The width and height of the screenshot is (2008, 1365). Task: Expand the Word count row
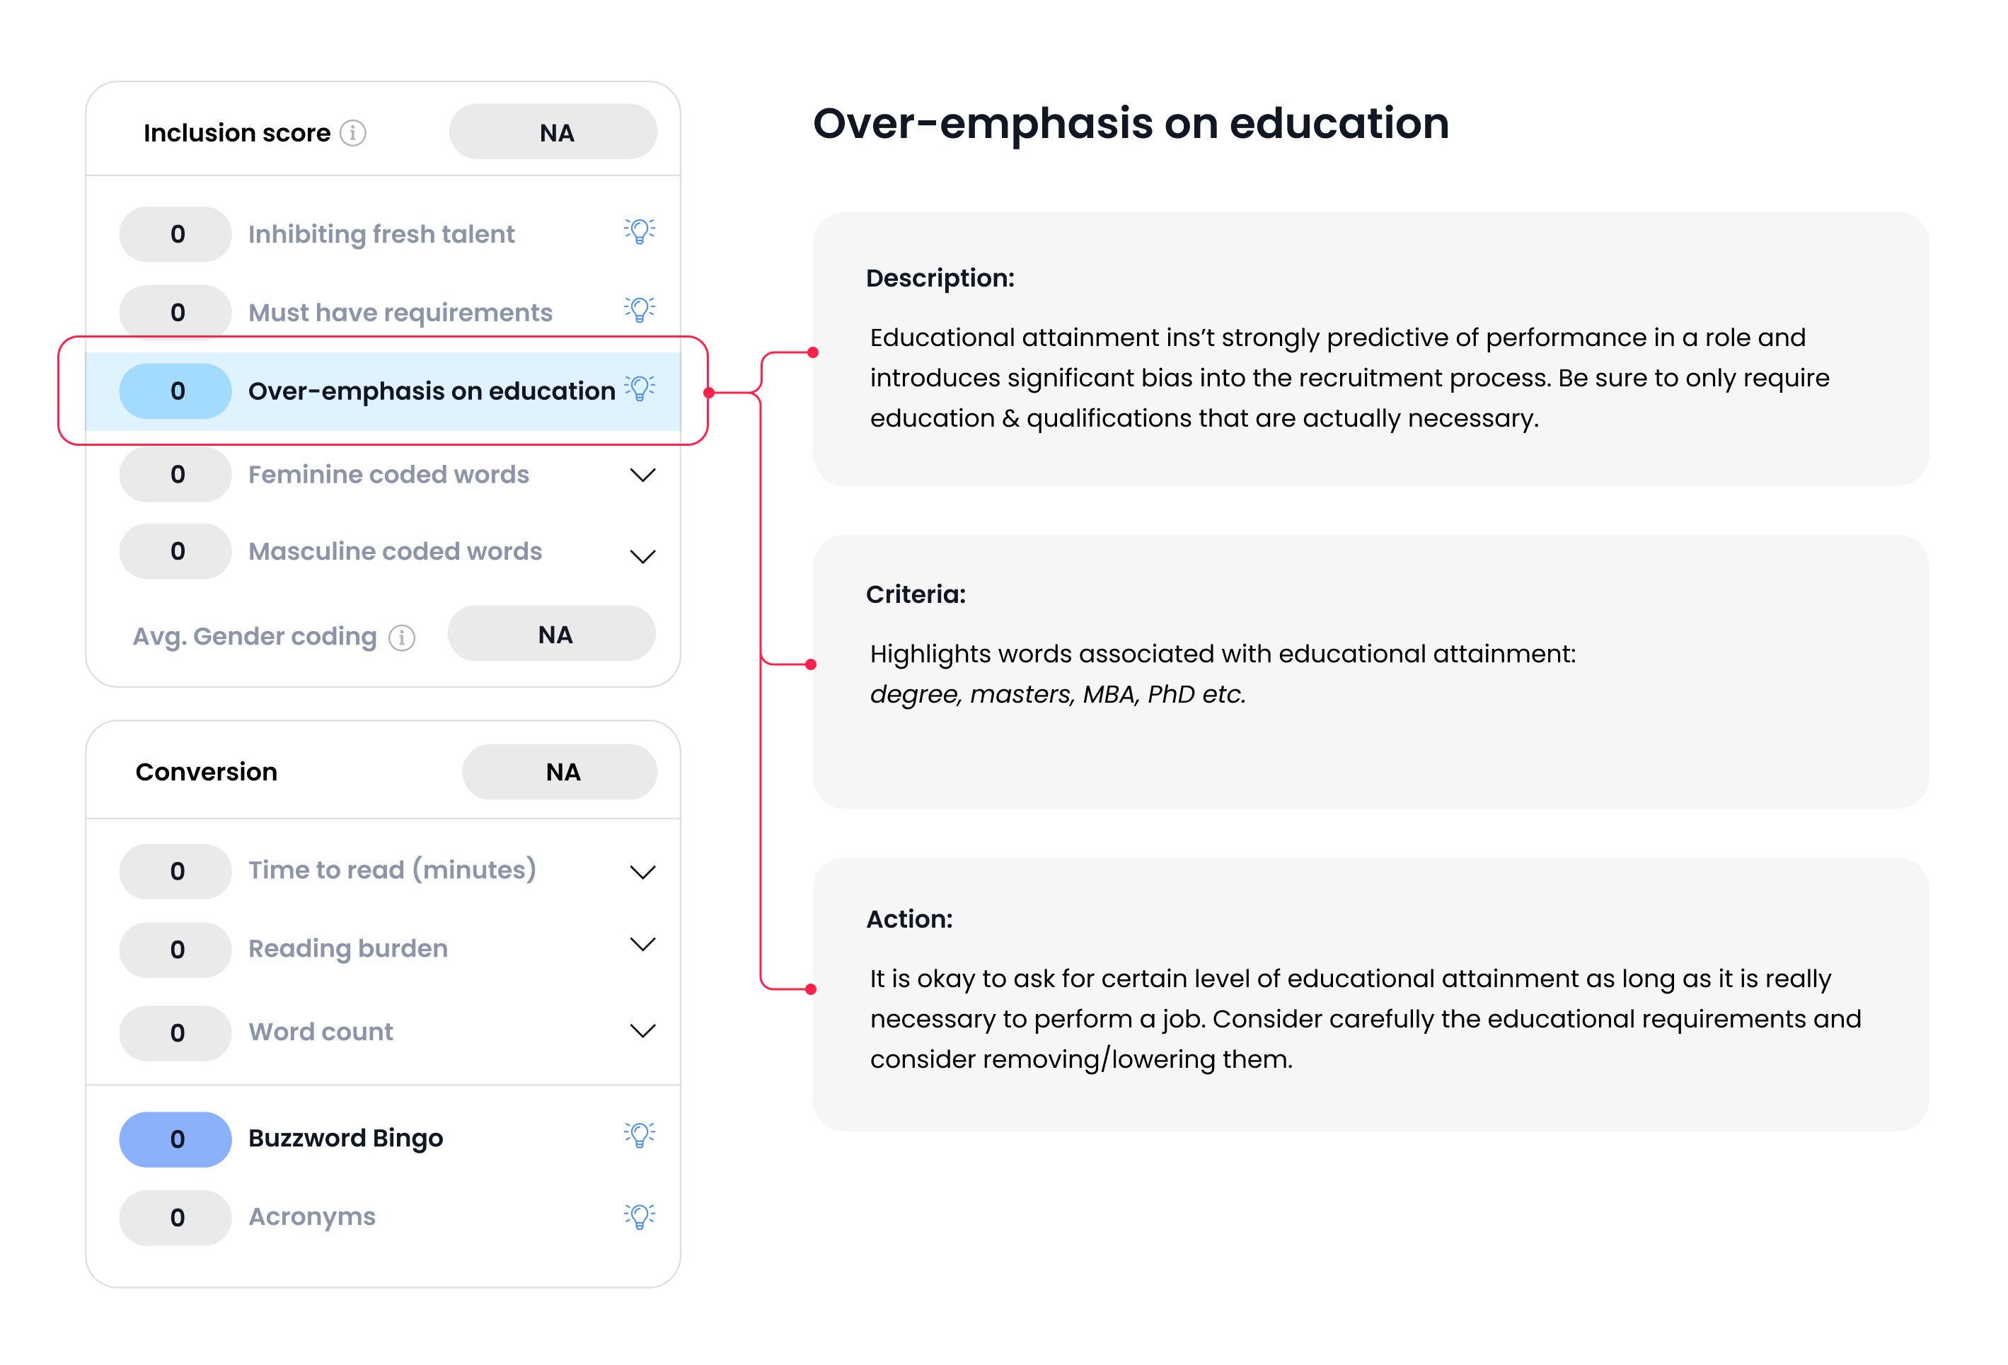click(x=642, y=1031)
